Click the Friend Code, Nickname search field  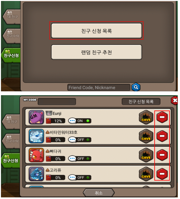click(x=99, y=87)
